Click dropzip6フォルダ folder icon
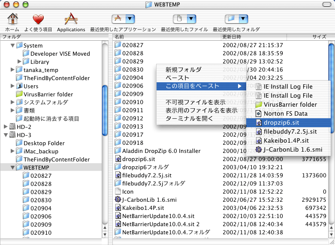This screenshot has width=335, height=245. pyautogui.click(x=118, y=167)
